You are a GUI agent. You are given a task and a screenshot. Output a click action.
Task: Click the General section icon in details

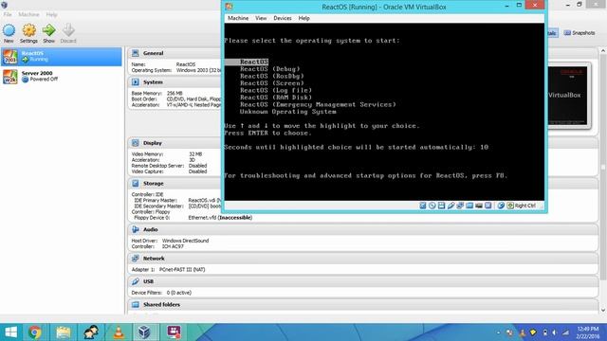tap(135, 53)
